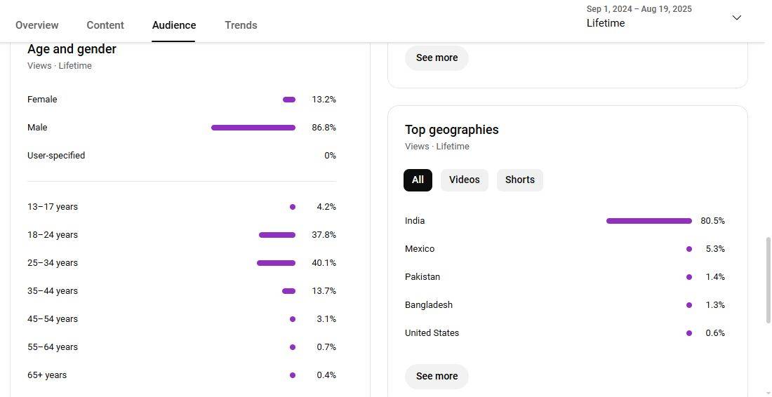Click the date range chevron arrow
This screenshot has height=397, width=772.
(736, 18)
